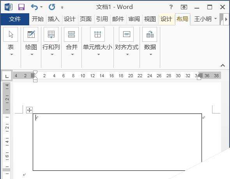Open table tools 设计 tab beside 布局
230x179 pixels.
coord(166,19)
